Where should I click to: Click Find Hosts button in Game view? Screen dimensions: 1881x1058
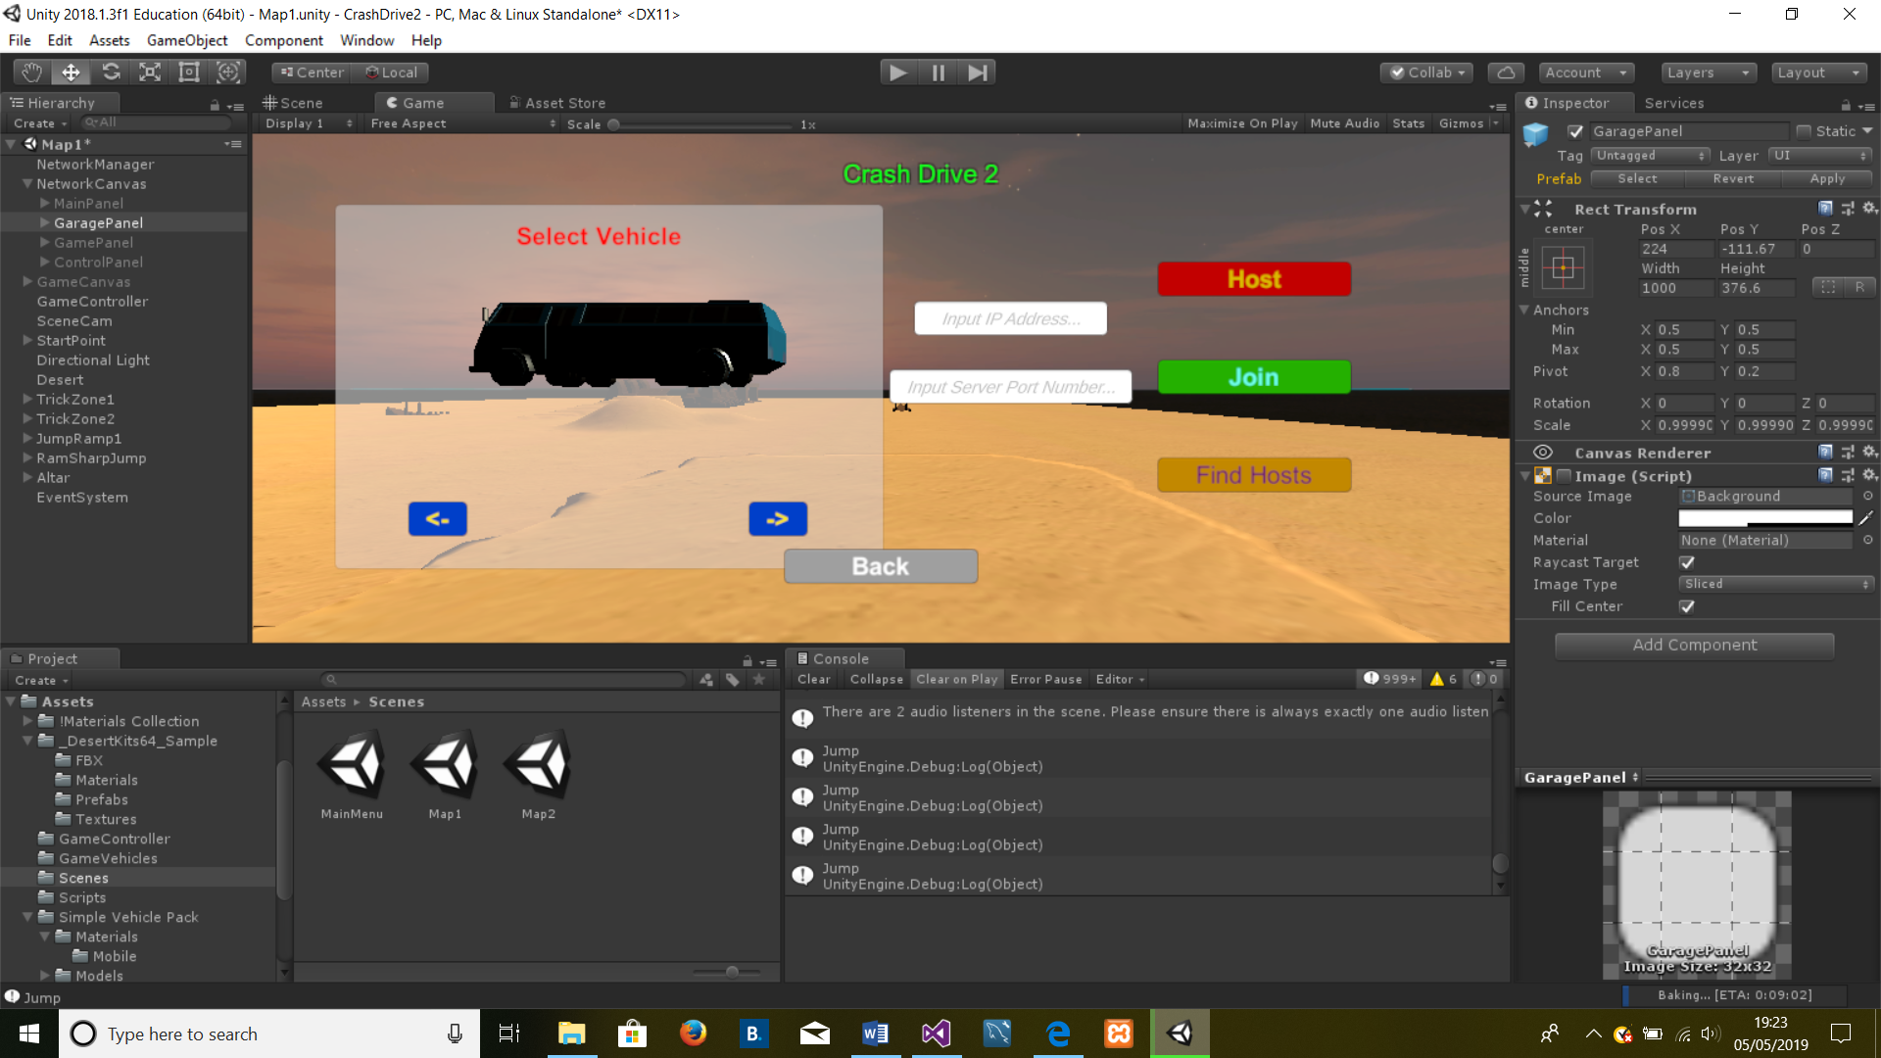pos(1254,475)
